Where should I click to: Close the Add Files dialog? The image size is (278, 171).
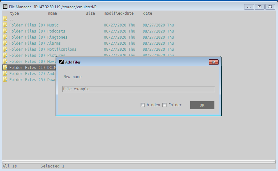coord(213,62)
